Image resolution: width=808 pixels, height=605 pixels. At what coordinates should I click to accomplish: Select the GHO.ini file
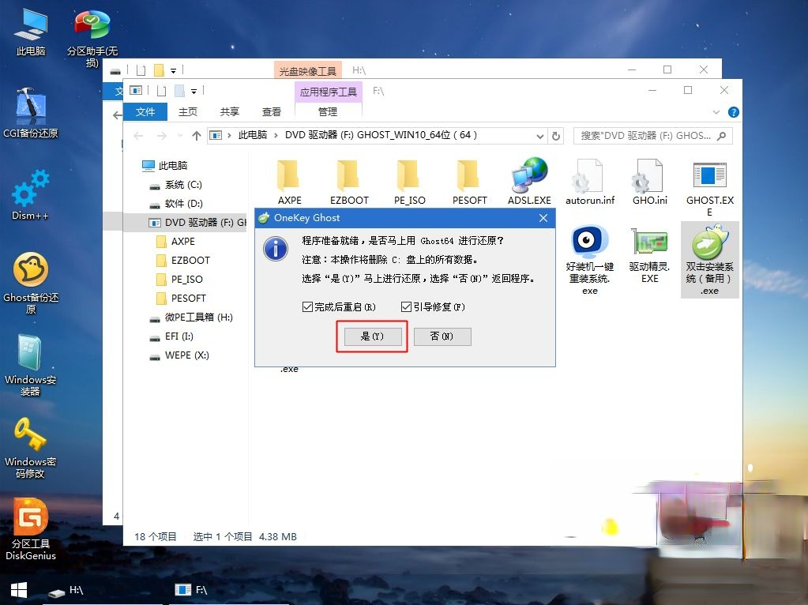649,182
